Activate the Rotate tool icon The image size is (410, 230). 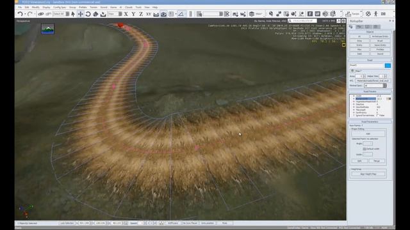tap(88, 14)
